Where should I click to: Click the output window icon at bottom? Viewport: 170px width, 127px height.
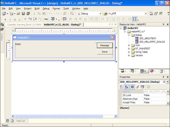click(x=7, y=121)
